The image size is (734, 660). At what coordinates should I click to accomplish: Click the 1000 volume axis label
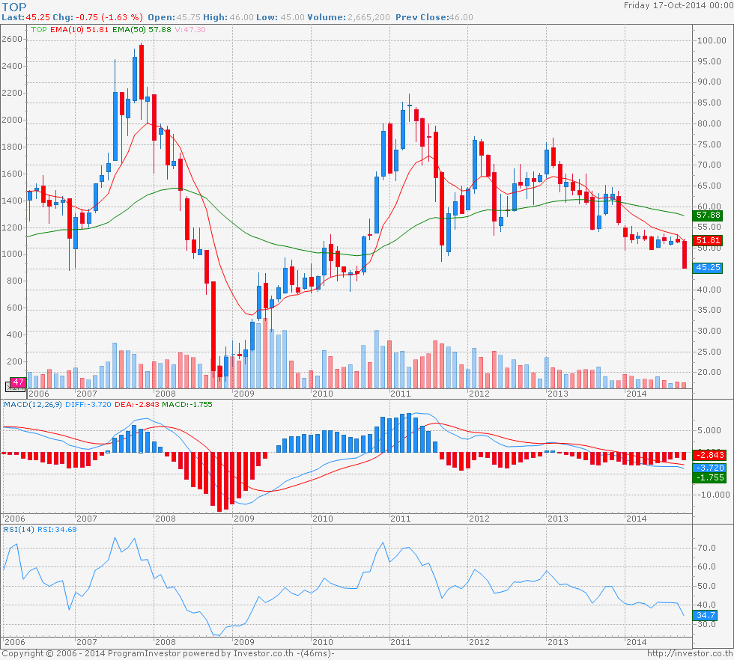tap(12, 254)
